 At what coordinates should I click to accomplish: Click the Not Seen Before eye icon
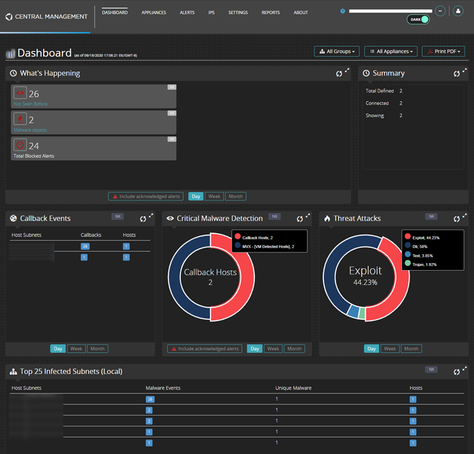coord(20,93)
